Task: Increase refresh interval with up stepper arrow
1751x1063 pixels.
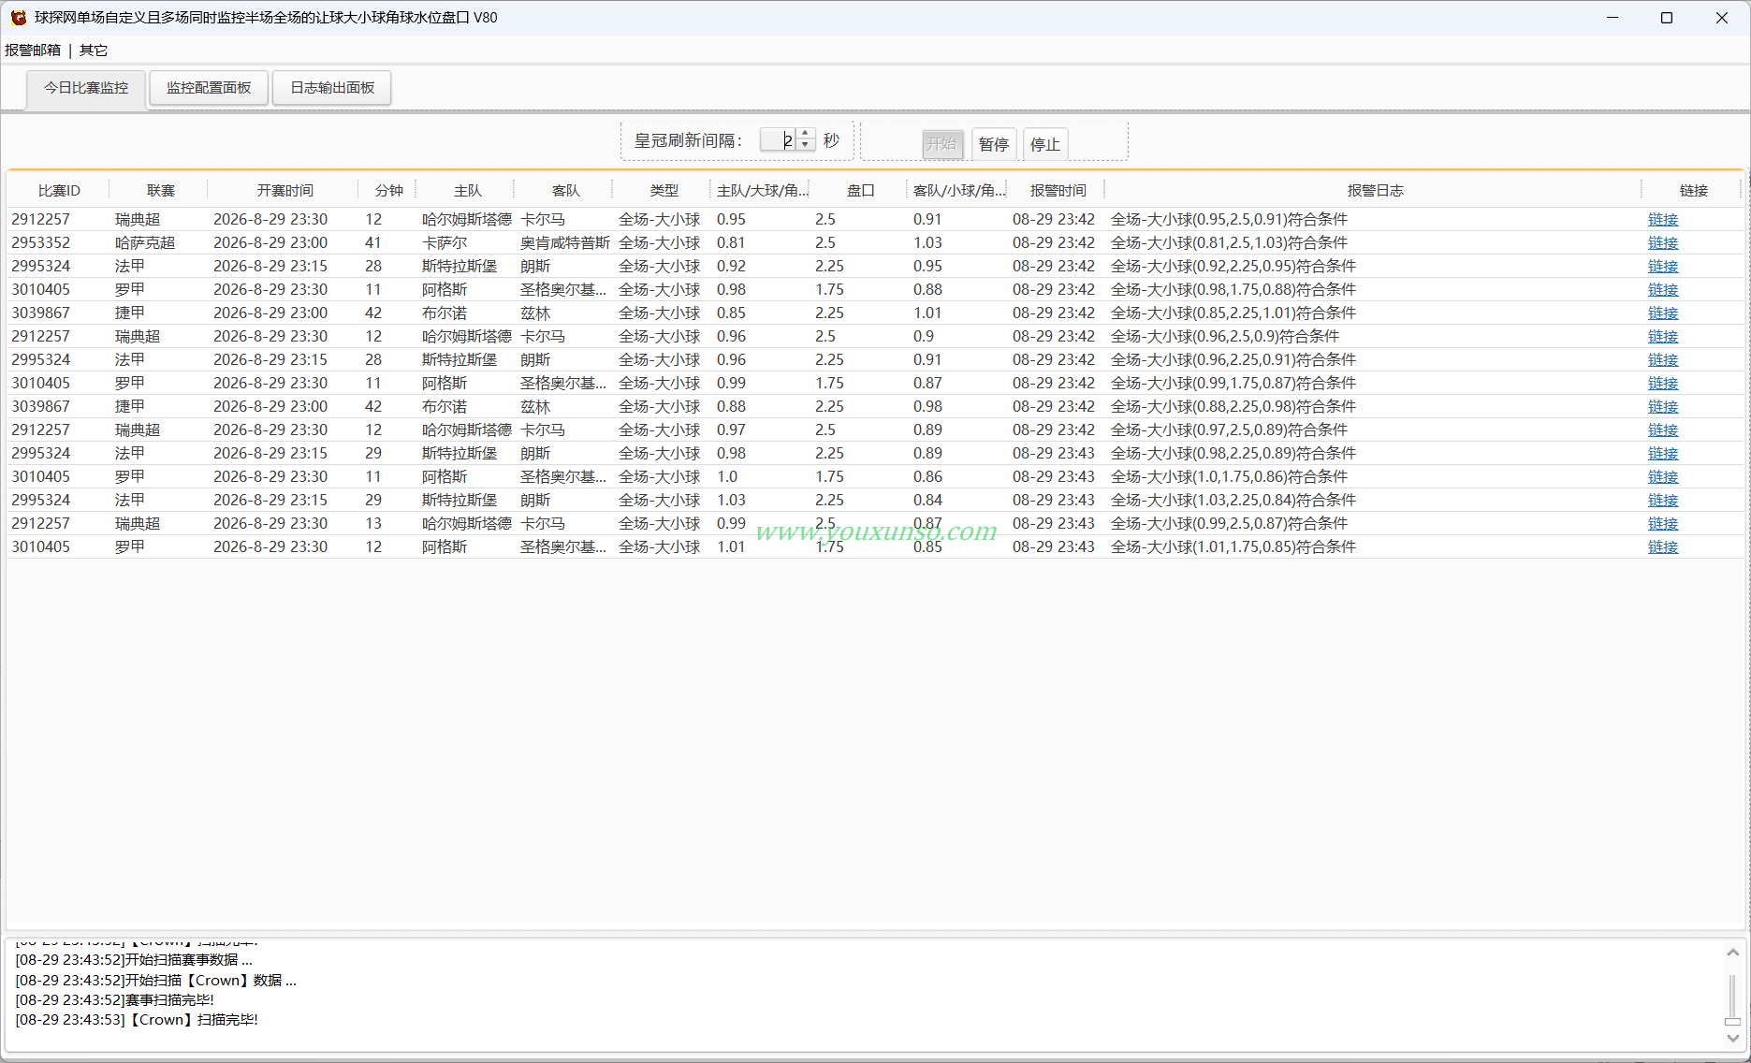Action: tap(806, 134)
